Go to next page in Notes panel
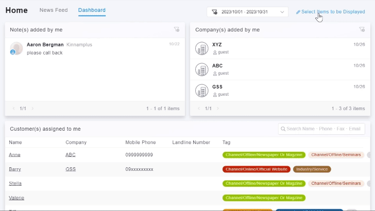The width and height of the screenshot is (375, 211). click(x=33, y=109)
